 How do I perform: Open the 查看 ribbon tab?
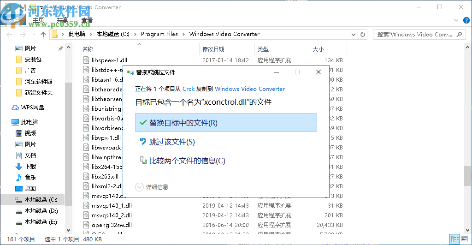(87, 20)
